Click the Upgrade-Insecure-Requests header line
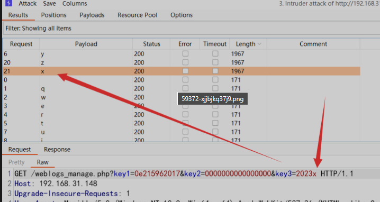Image resolution: width=380 pixels, height=202 pixels. 72,194
